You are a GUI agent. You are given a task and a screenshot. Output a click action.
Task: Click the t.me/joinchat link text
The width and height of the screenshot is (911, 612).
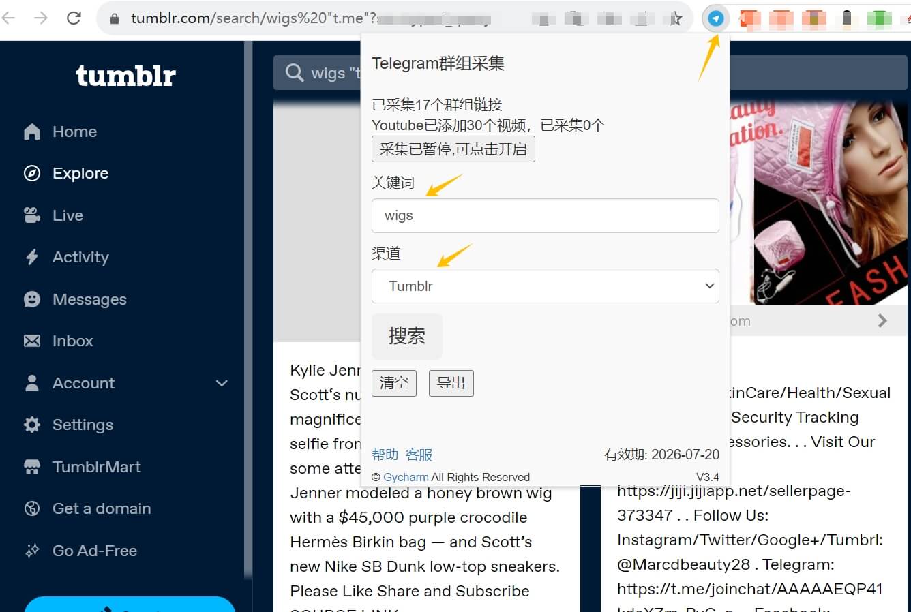750,589
